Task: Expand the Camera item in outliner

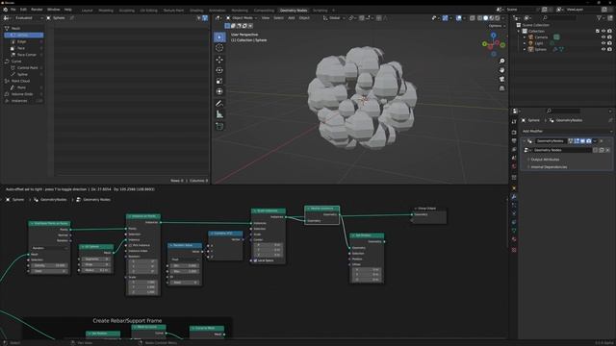Action: pos(525,37)
